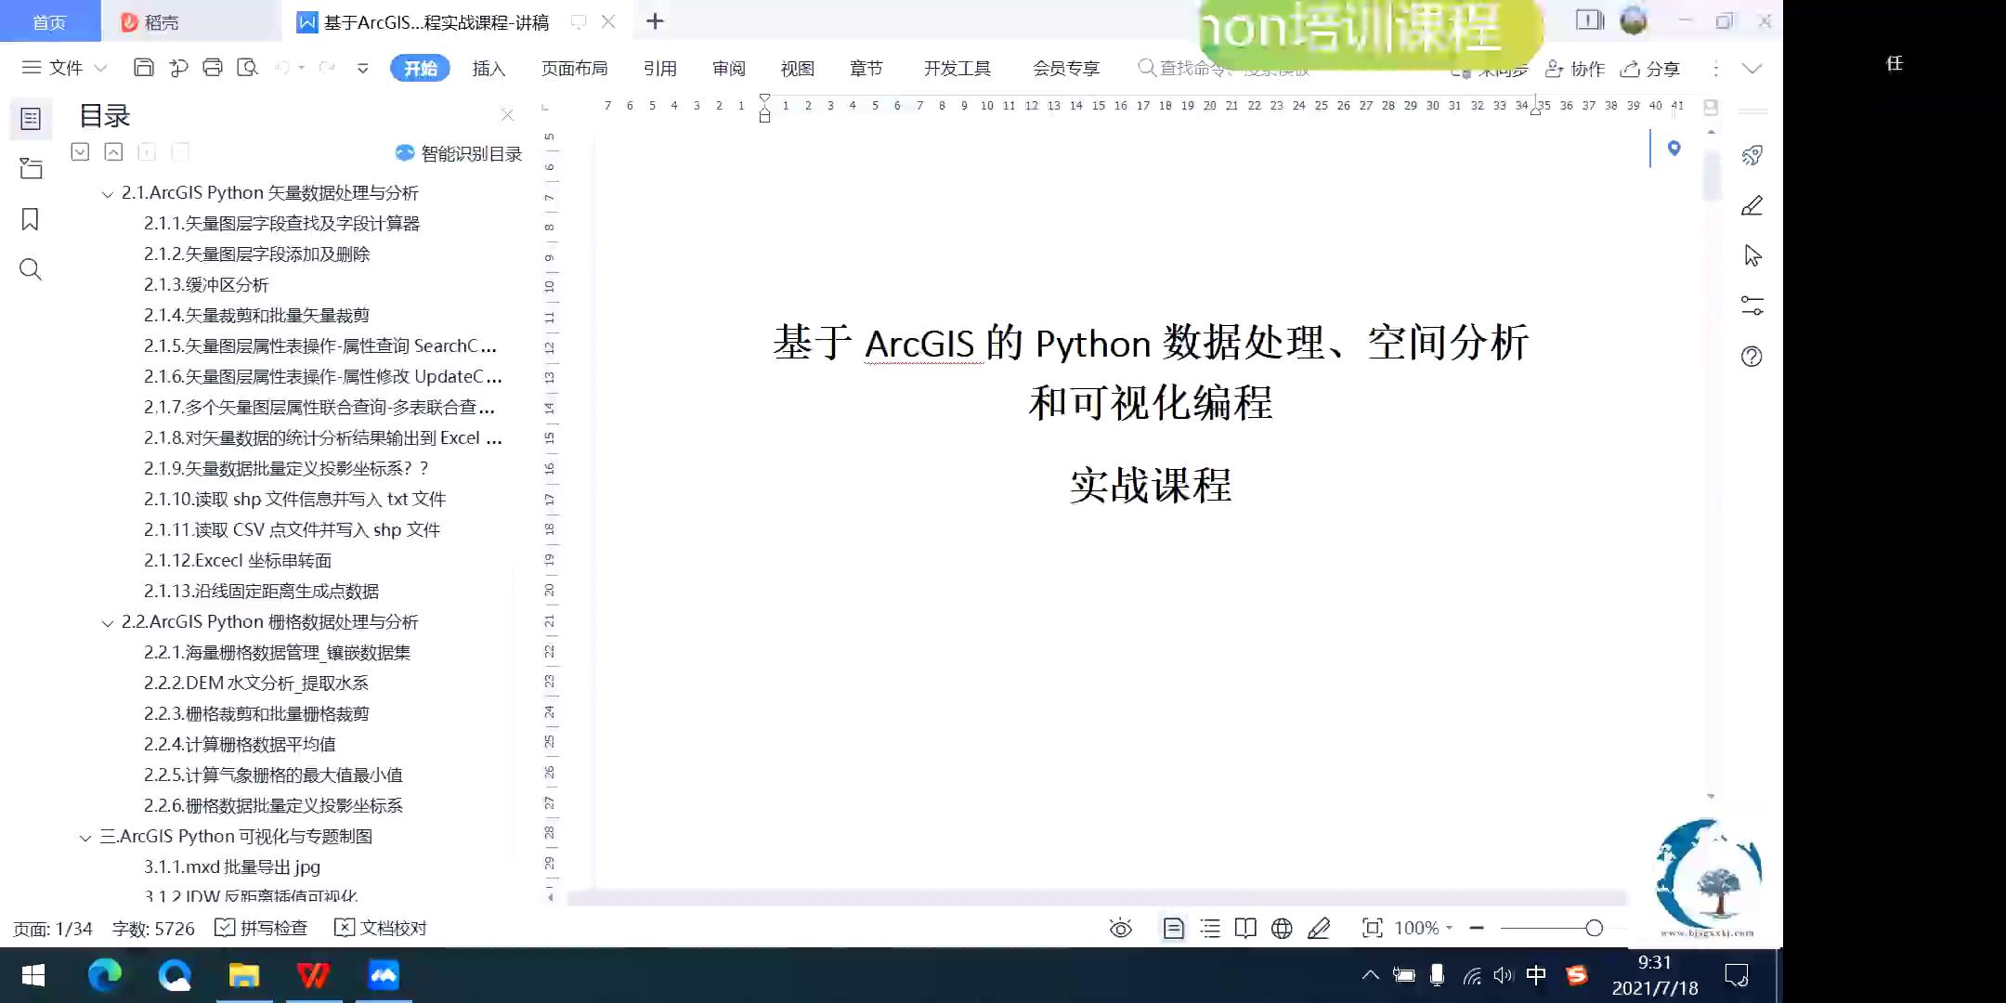2006x1003 pixels.
Task: Open the search icon in left sidebar
Action: tap(31, 270)
